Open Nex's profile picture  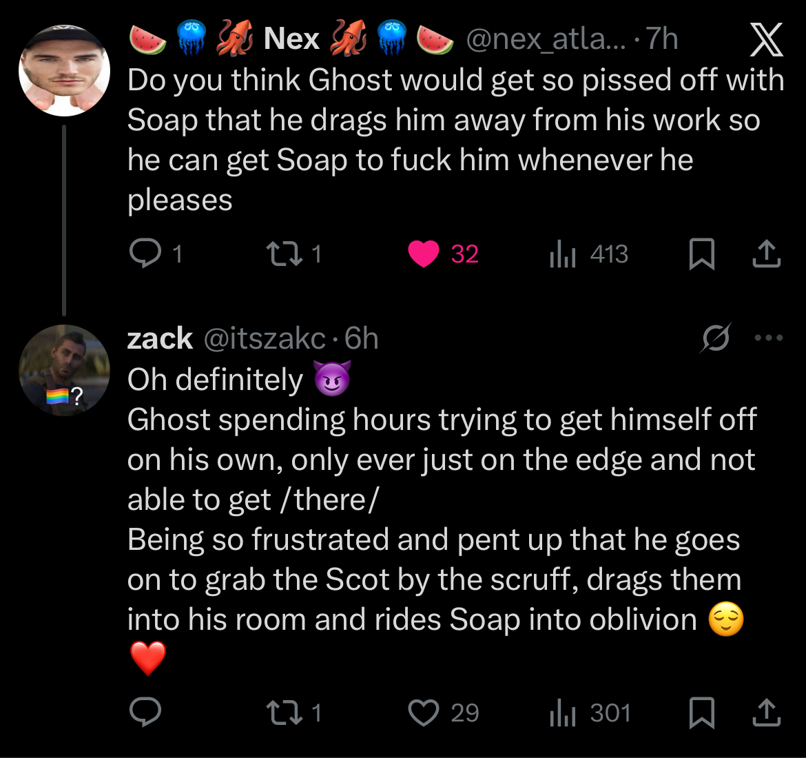pyautogui.click(x=64, y=70)
